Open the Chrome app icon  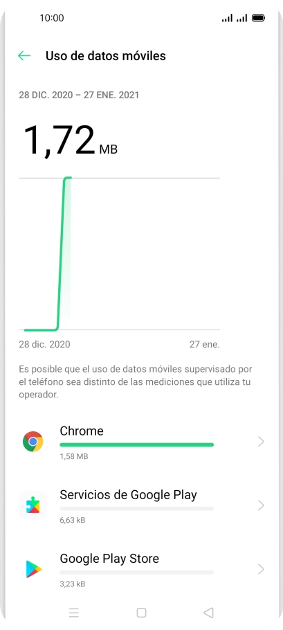coord(33,442)
